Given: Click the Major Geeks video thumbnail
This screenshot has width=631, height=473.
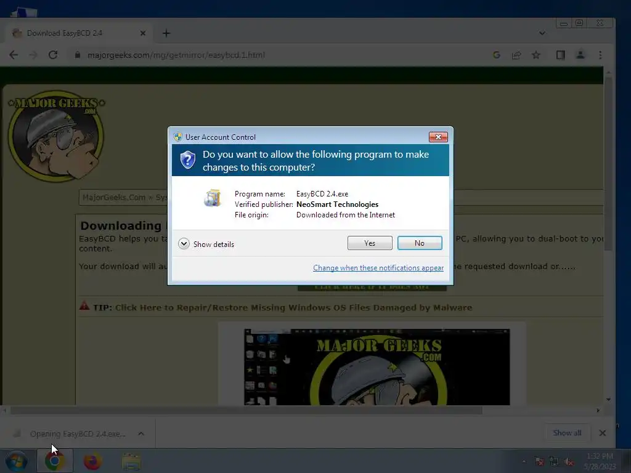Looking at the screenshot, I should (377, 367).
